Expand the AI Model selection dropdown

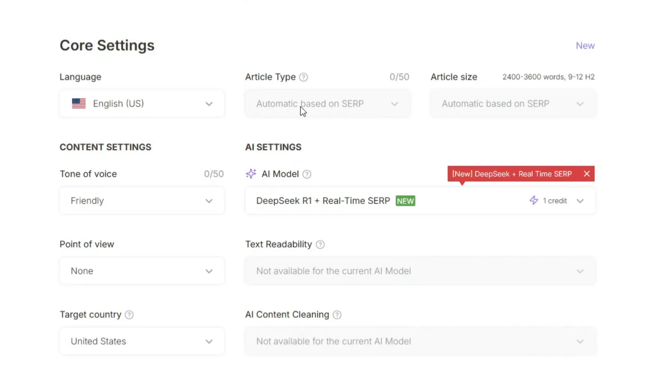[580, 201]
